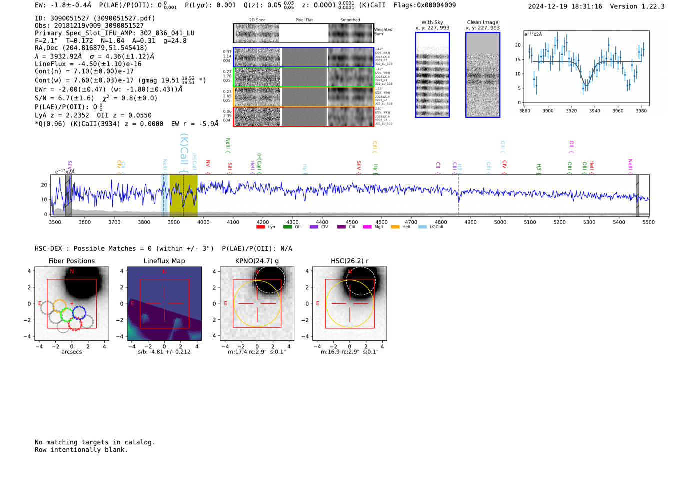700x477 pixels.
Task: Click the green Hβ line label
Action: [539, 169]
